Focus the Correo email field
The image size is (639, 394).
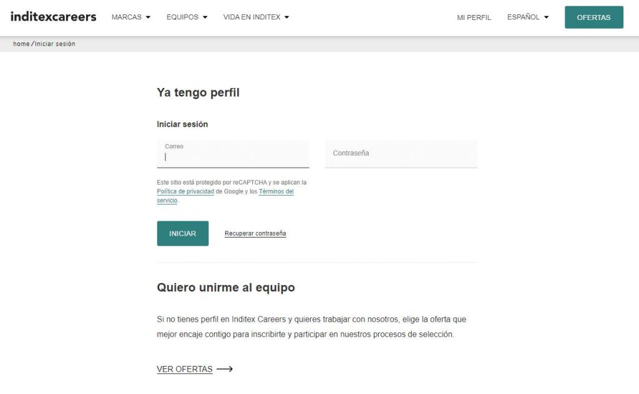click(233, 154)
